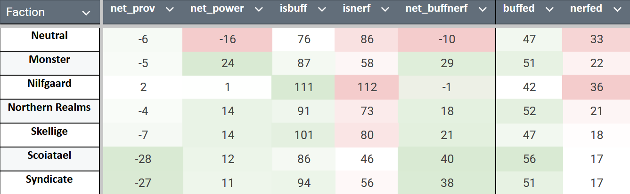Expand the net_buffnerf column dropdown

482,9
